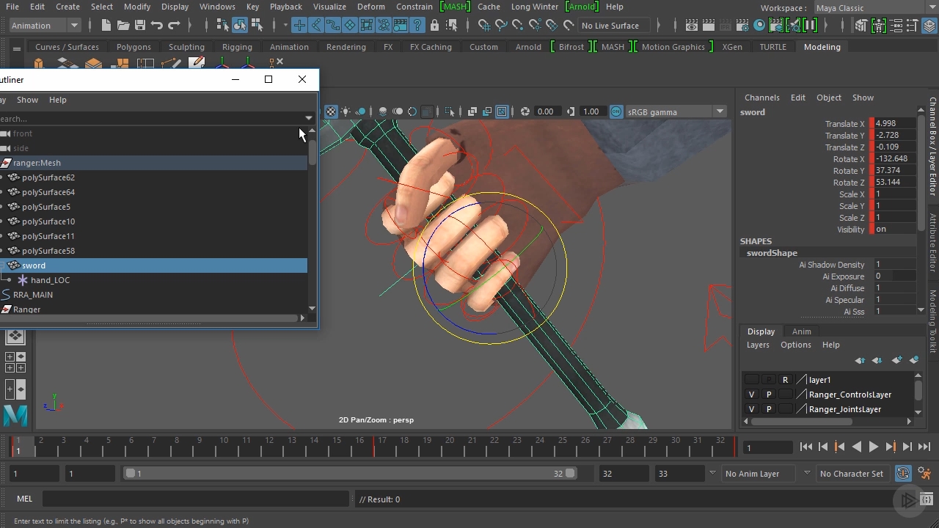The width and height of the screenshot is (939, 528).
Task: Click the shelf pencil edit icon
Action: pos(197,64)
